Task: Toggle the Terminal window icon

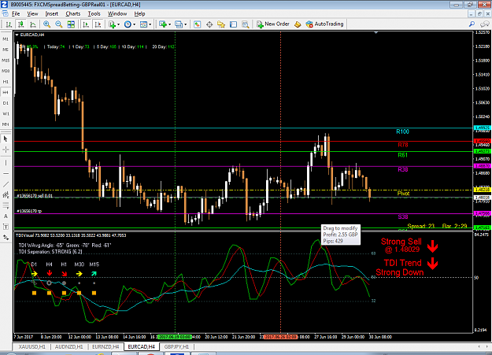Action: [233, 24]
